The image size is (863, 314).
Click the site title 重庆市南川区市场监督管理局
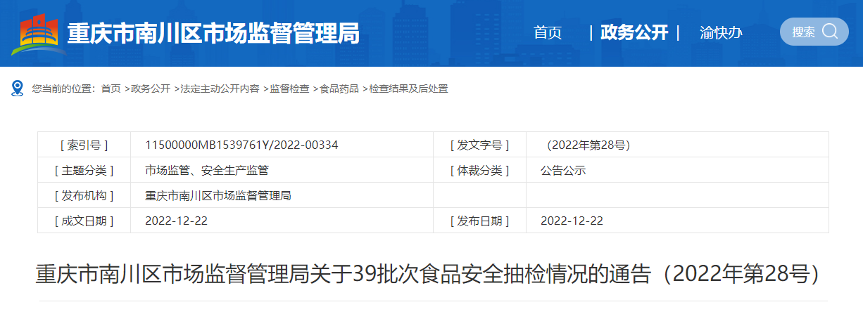pyautogui.click(x=213, y=33)
